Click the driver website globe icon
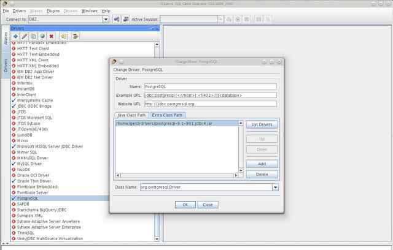The height and width of the screenshot is (250, 393). 42,36
